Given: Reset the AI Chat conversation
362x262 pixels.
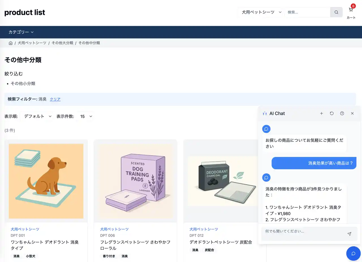Looking at the screenshot, I should click(x=332, y=113).
